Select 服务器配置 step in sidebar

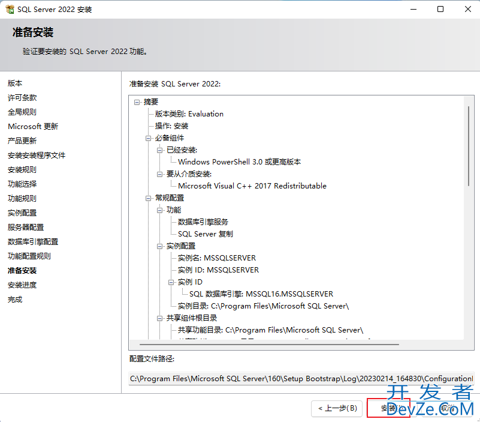tap(26, 228)
